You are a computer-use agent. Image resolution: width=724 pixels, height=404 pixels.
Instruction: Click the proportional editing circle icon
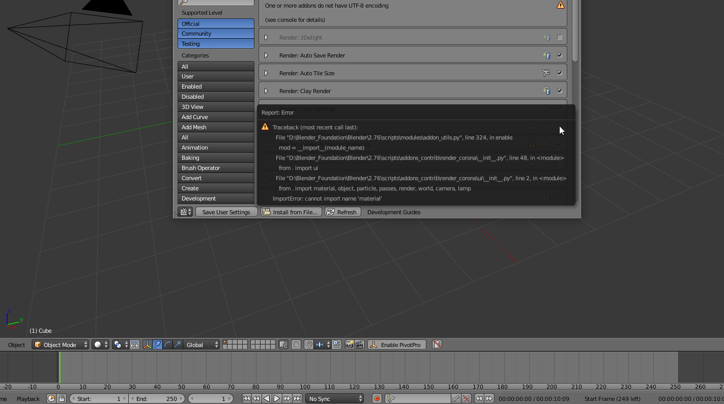[x=296, y=344]
